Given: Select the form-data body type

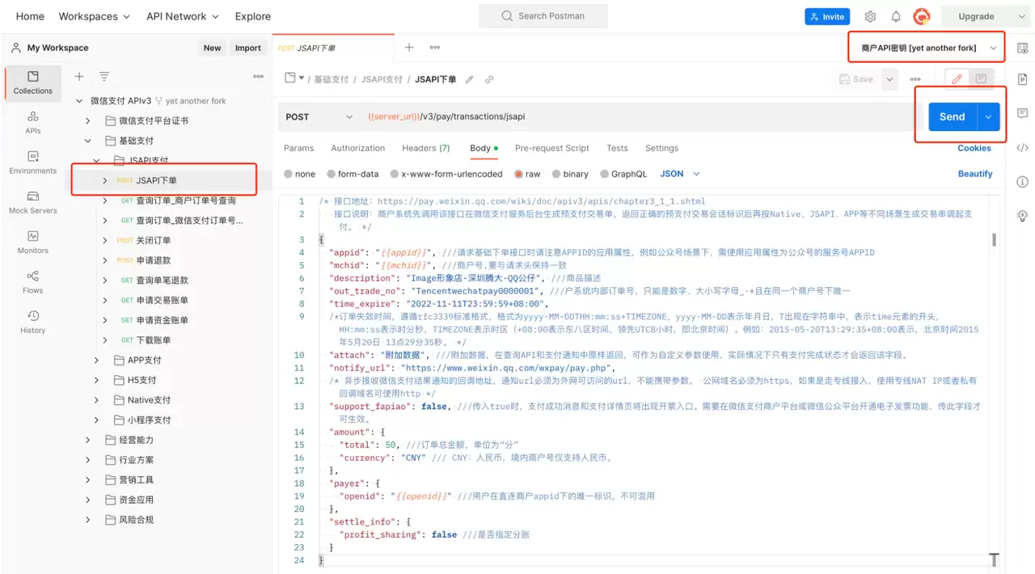Looking at the screenshot, I should click(332, 174).
